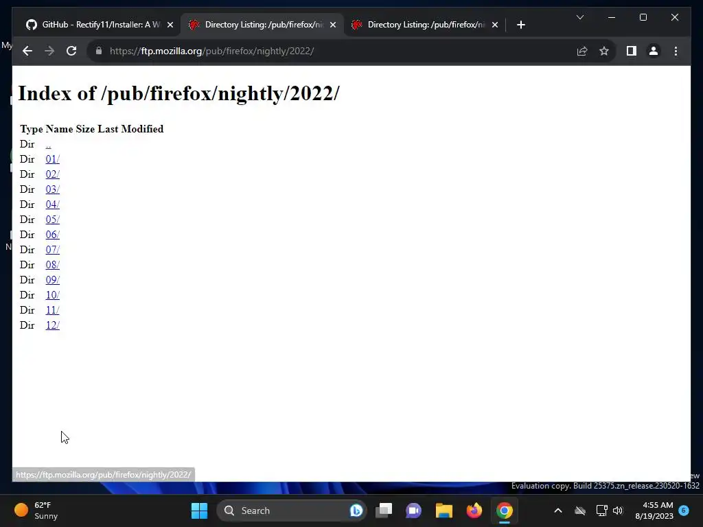Open the 06/ directory
The width and height of the screenshot is (703, 527).
[52, 235]
